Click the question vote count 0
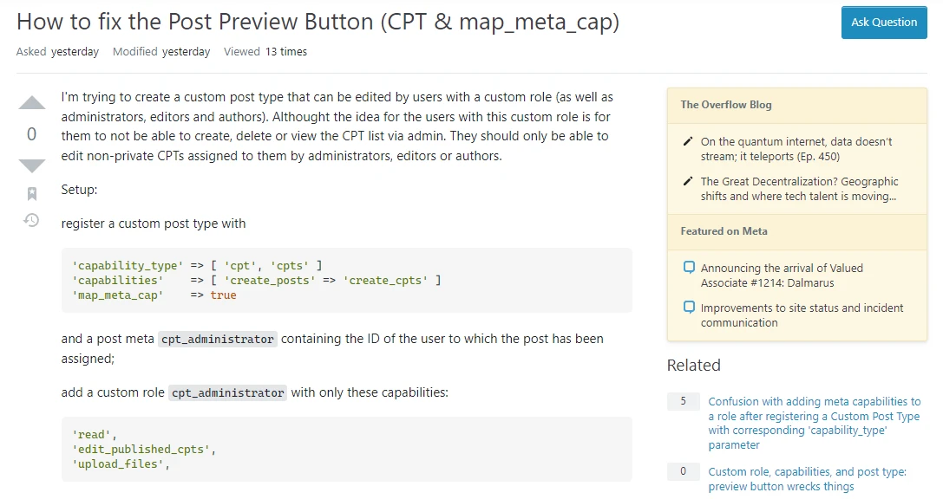Image resolution: width=943 pixels, height=499 pixels. tap(32, 134)
